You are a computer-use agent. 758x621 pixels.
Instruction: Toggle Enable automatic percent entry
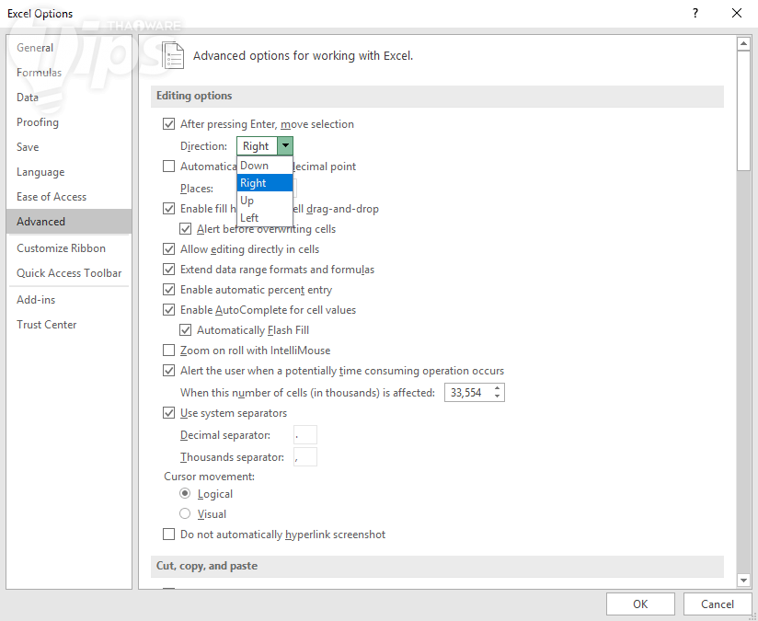tap(168, 290)
